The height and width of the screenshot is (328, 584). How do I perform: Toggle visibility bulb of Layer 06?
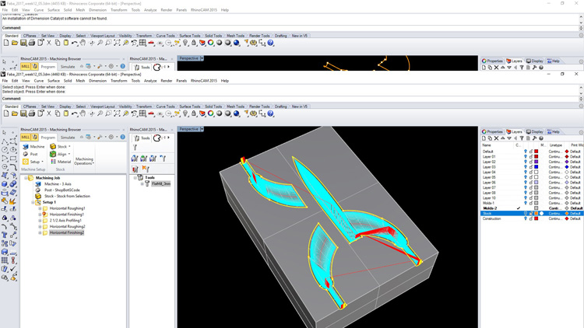[526, 183]
